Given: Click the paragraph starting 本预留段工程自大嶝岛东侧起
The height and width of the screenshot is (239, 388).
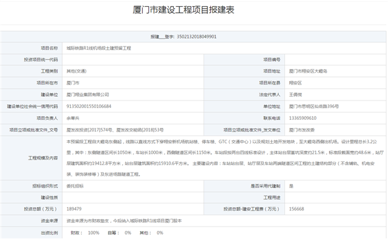Looking at the screenshot, I should [x=225, y=158].
